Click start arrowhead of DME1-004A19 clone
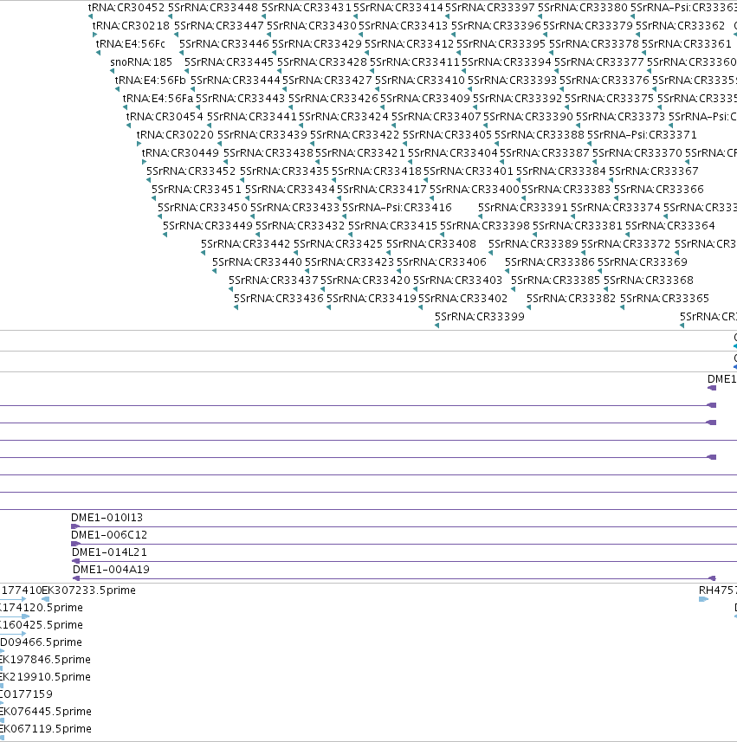 [x=76, y=578]
